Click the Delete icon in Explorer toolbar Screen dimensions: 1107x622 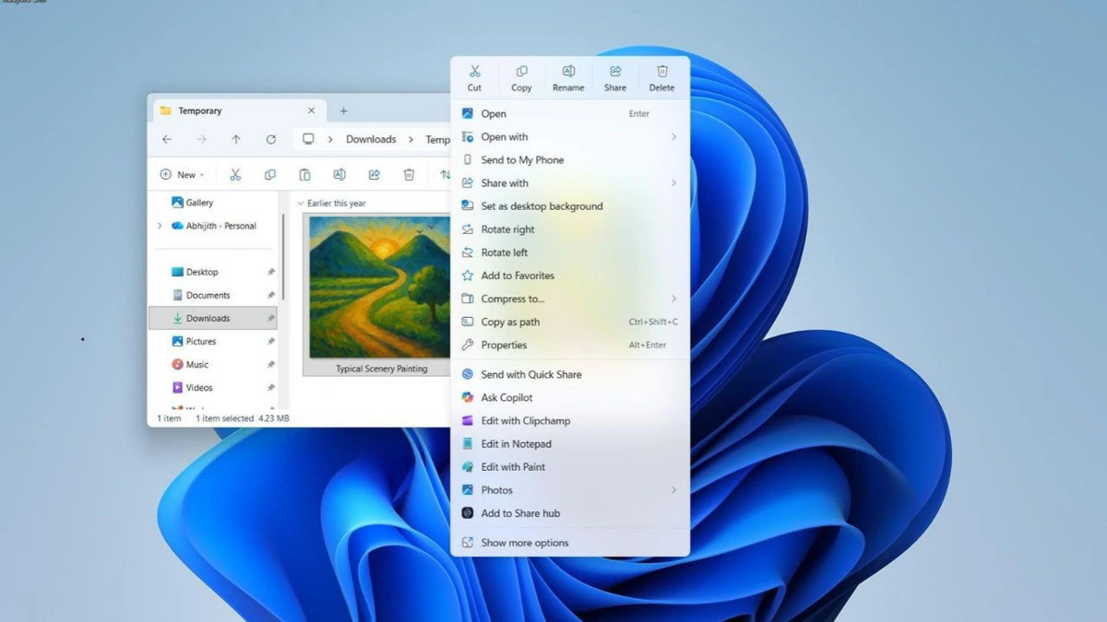point(409,174)
